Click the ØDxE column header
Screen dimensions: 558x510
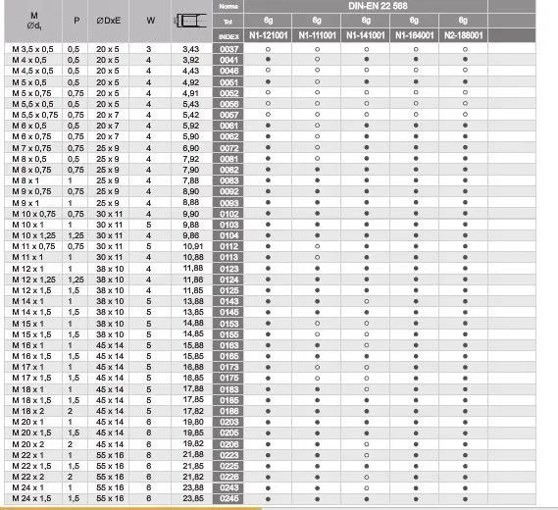point(109,21)
